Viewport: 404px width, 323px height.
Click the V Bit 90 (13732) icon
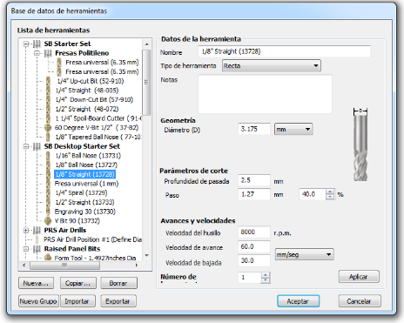(48, 221)
